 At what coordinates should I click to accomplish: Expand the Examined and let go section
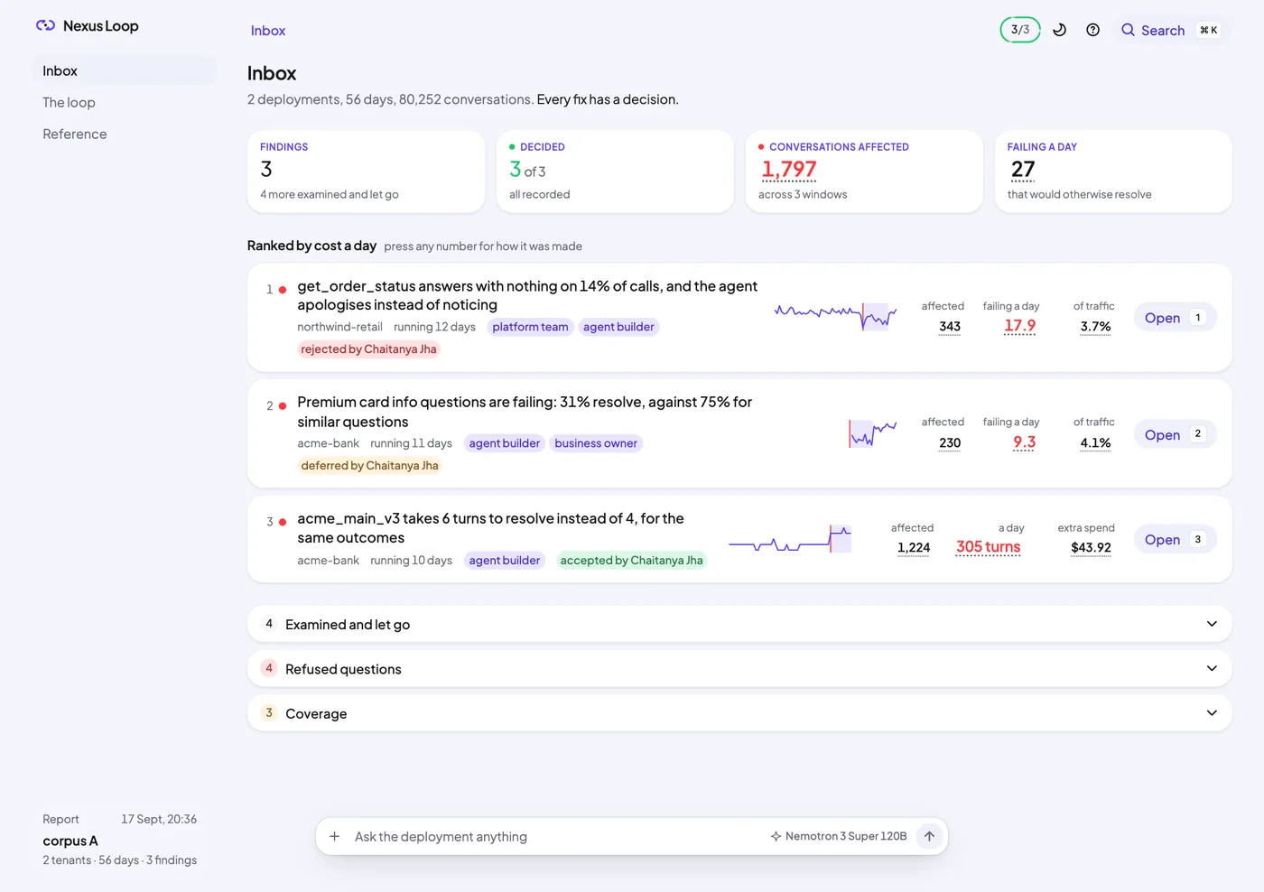(739, 624)
